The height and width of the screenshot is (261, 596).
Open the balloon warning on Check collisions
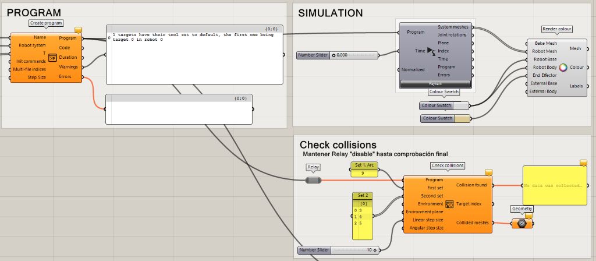point(489,172)
